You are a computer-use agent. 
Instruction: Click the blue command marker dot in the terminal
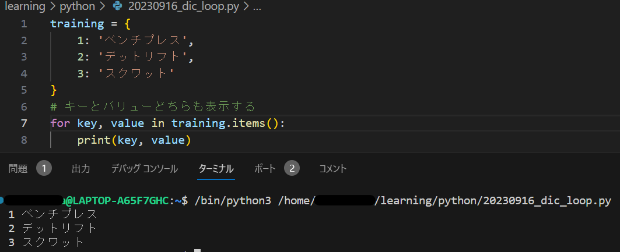2,200
